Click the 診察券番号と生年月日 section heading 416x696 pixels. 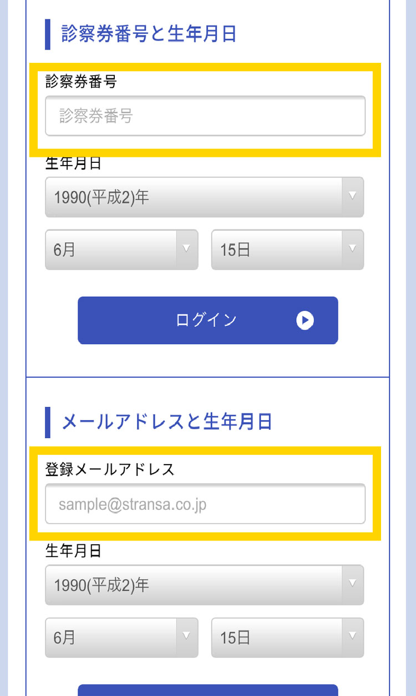click(x=149, y=34)
